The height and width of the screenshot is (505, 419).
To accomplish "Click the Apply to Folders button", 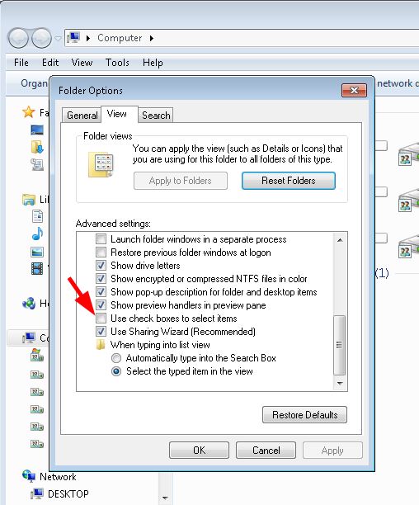I will click(x=180, y=181).
